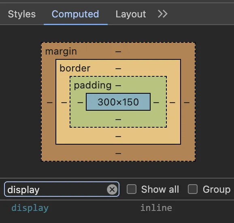Viewport: 234px width, 223px height.
Task: Select the Computed tab
Action: 75,14
